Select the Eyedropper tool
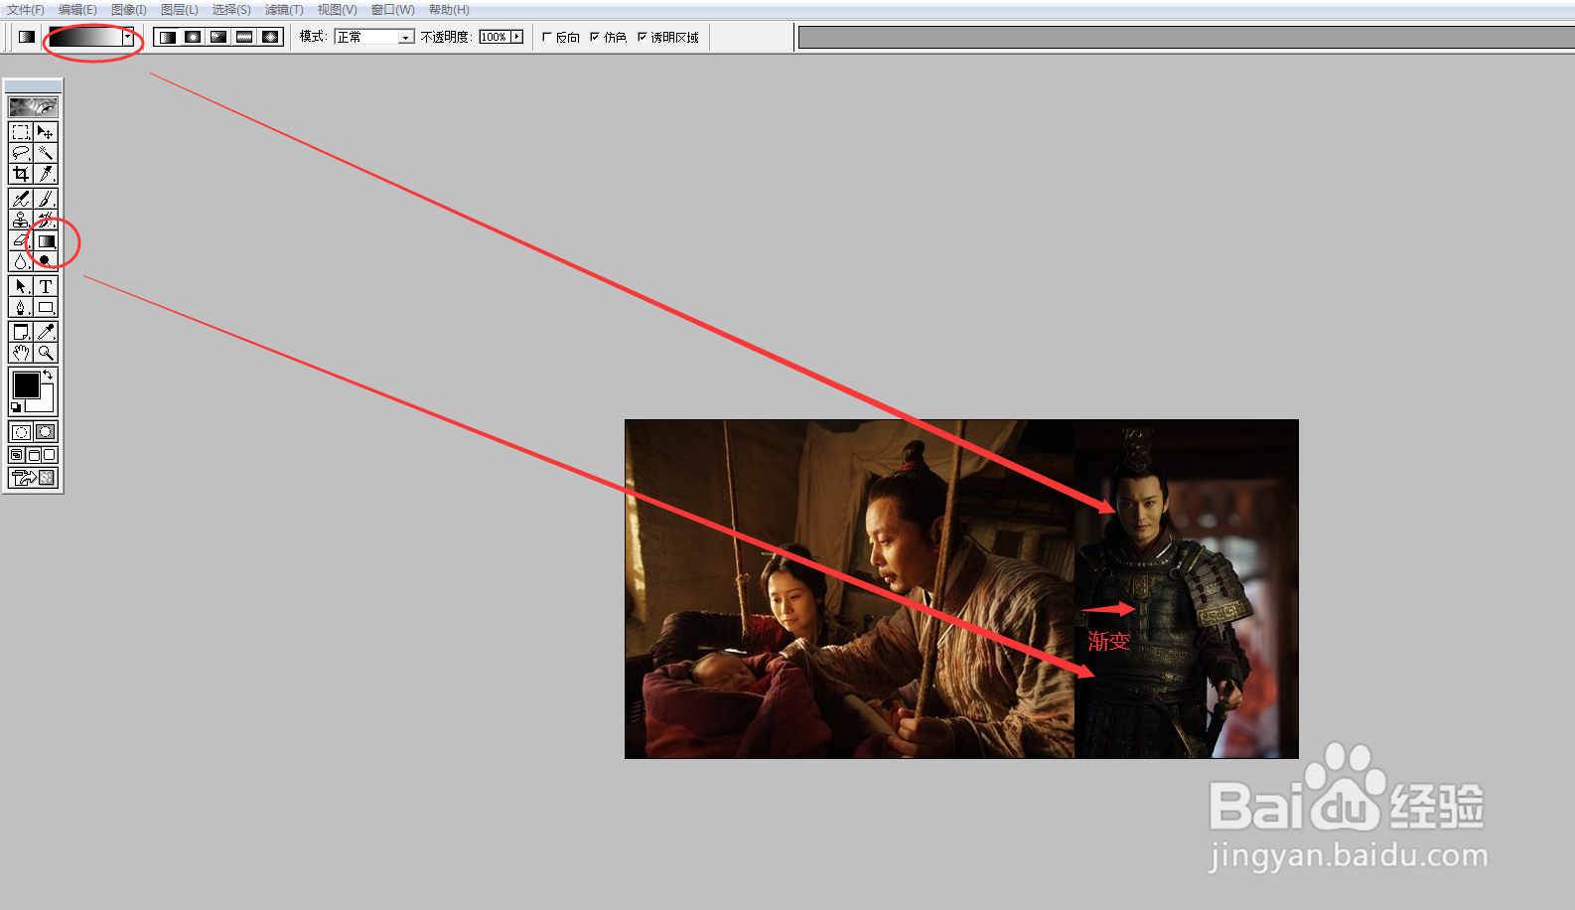The width and height of the screenshot is (1575, 910). 46,332
